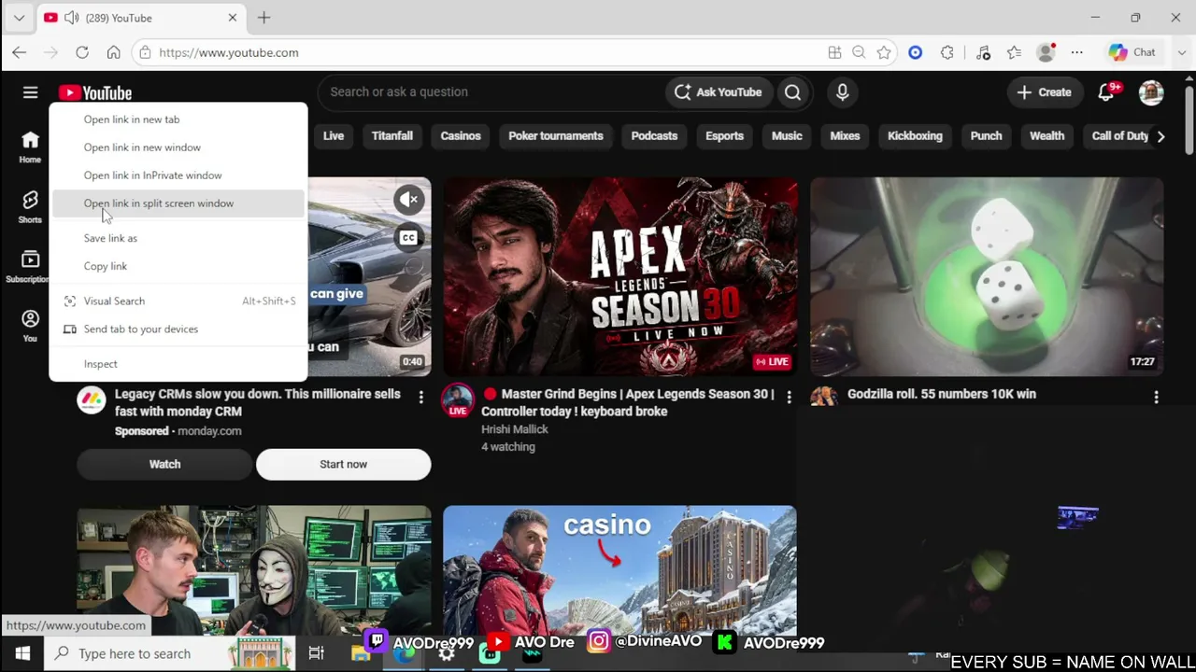This screenshot has width=1196, height=672.
Task: Click the Watch button on the ad
Action: [x=164, y=464]
